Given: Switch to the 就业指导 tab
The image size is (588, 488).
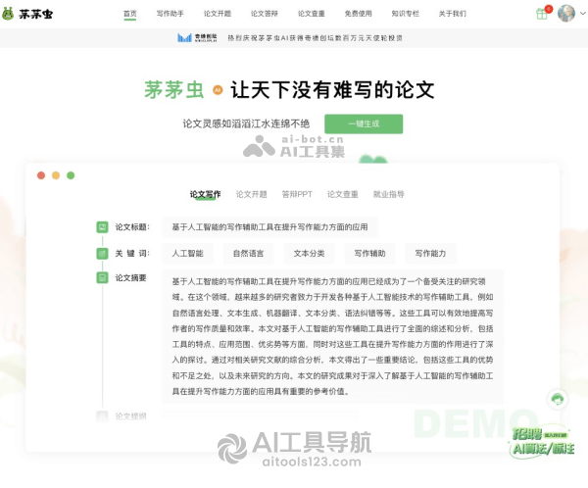Looking at the screenshot, I should [x=389, y=194].
